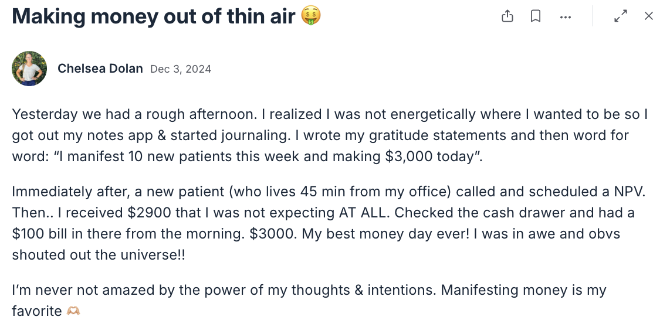
Task: Click the share post icon
Action: click(507, 16)
